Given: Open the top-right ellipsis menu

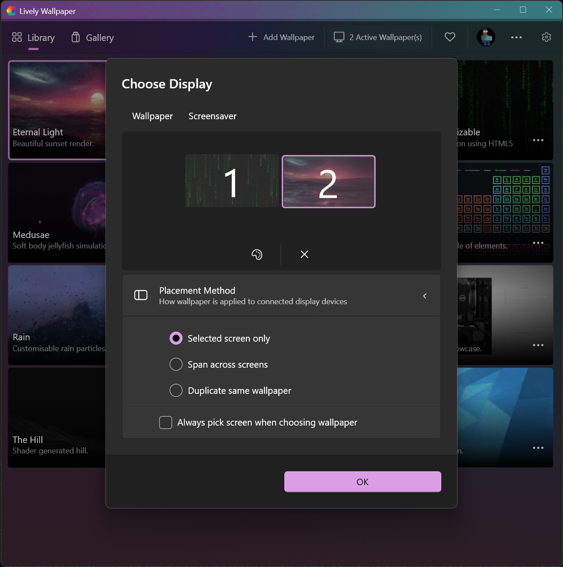Looking at the screenshot, I should 516,37.
